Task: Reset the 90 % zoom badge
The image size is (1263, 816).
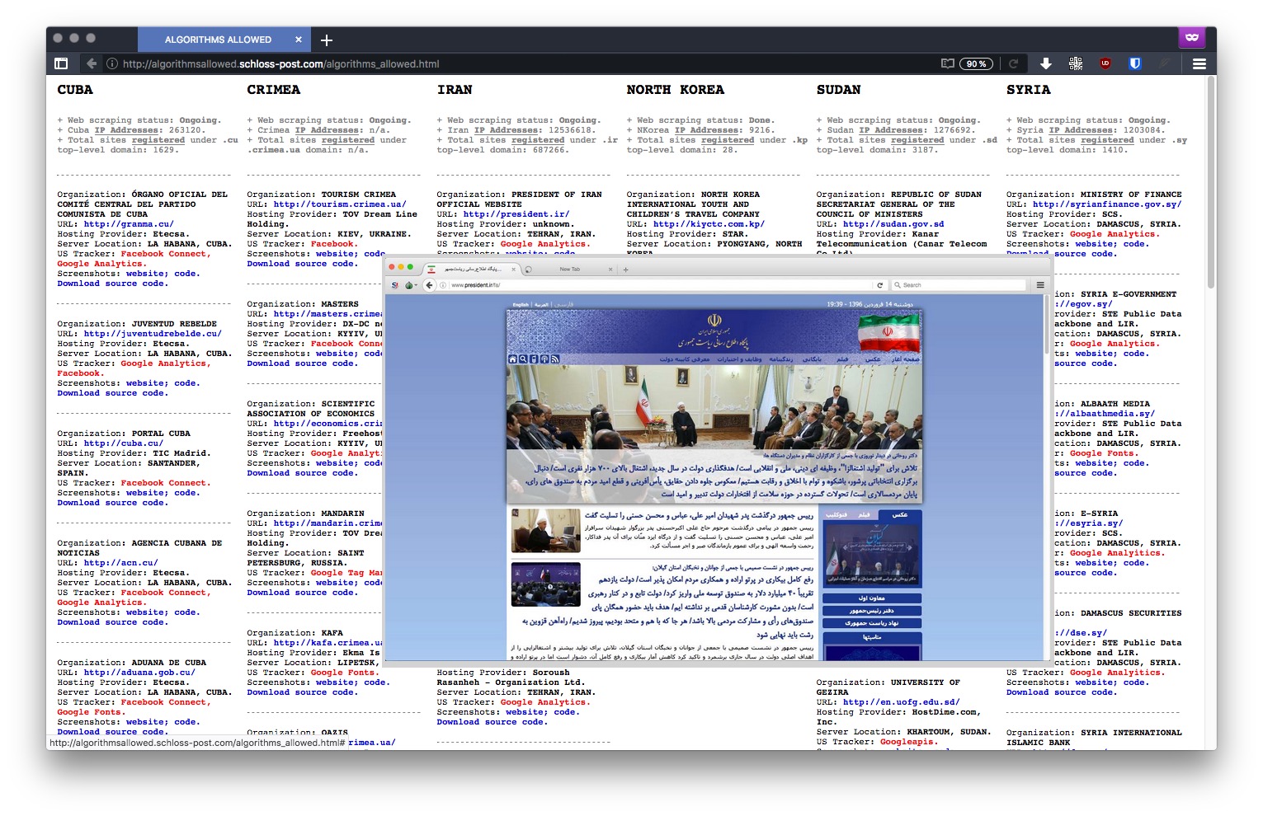Action: click(977, 63)
